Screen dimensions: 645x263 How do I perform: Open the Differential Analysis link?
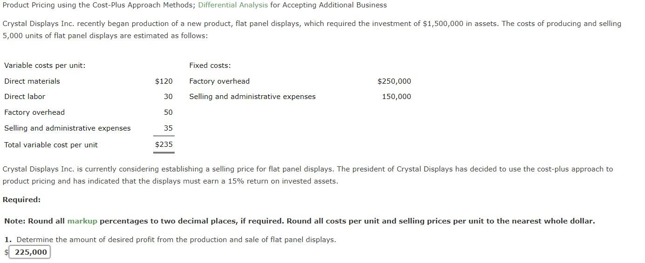[x=233, y=5]
